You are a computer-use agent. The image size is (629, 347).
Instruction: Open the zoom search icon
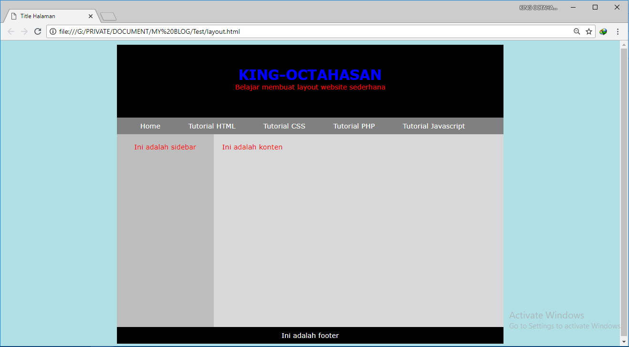pos(577,31)
